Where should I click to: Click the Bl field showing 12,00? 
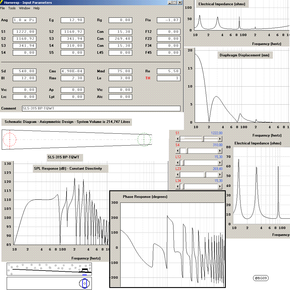[x=24, y=78]
